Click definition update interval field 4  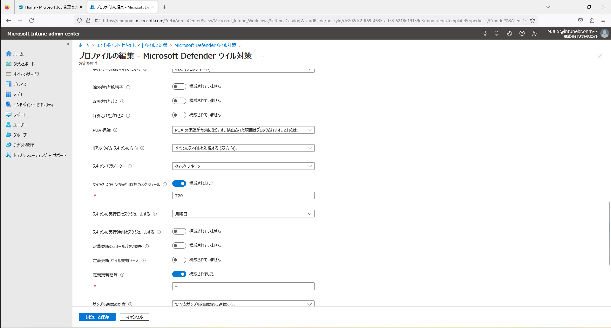pyautogui.click(x=243, y=286)
